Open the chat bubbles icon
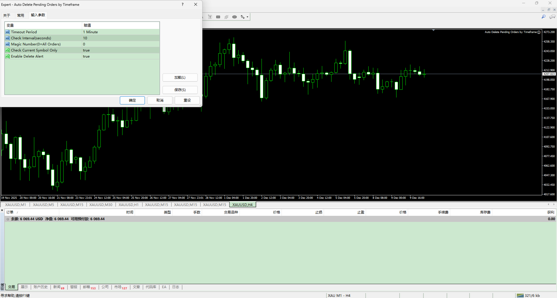The width and height of the screenshot is (557, 298). click(x=552, y=17)
